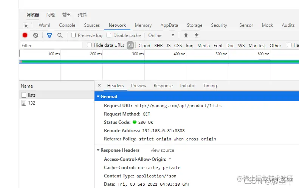
Task: Select the 132 request row
Action: point(57,103)
